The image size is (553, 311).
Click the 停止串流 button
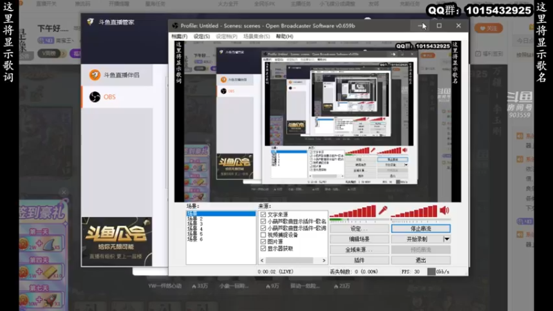421,229
